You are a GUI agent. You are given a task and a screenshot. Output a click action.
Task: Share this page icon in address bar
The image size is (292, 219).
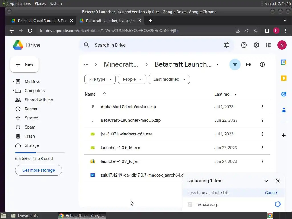click(x=247, y=31)
